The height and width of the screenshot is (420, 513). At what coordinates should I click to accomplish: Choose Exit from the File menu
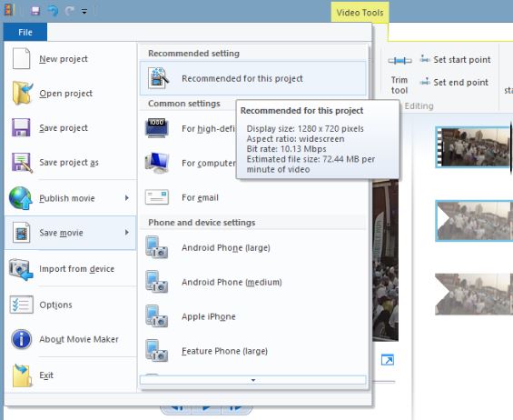pyautogui.click(x=70, y=375)
